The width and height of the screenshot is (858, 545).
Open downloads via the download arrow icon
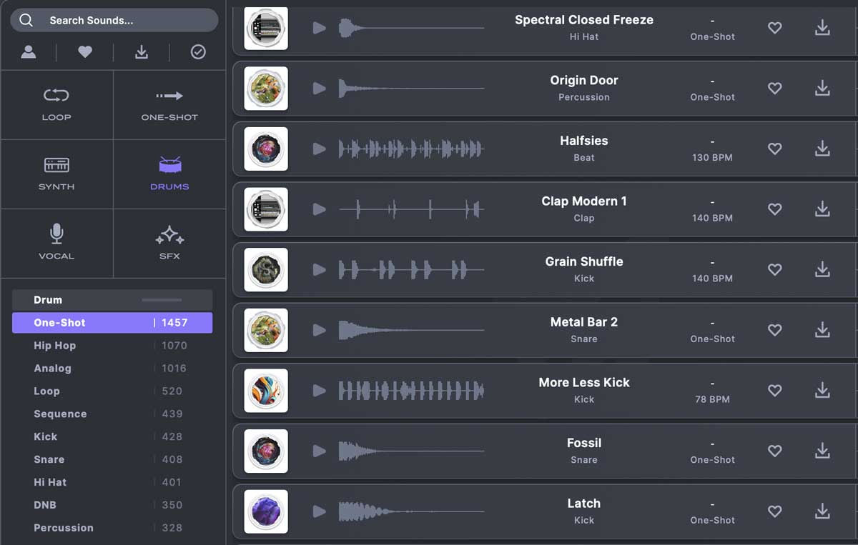(142, 52)
